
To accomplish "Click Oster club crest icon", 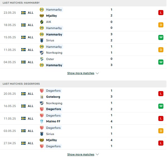I will pos(42,59).
